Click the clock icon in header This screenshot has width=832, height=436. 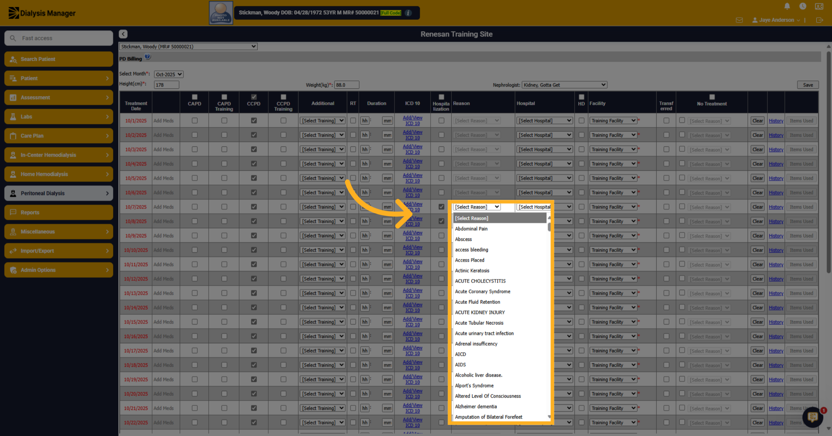pos(803,6)
